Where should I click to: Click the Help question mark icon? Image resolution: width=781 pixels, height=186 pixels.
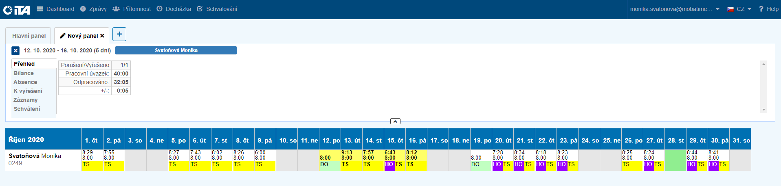pos(761,9)
